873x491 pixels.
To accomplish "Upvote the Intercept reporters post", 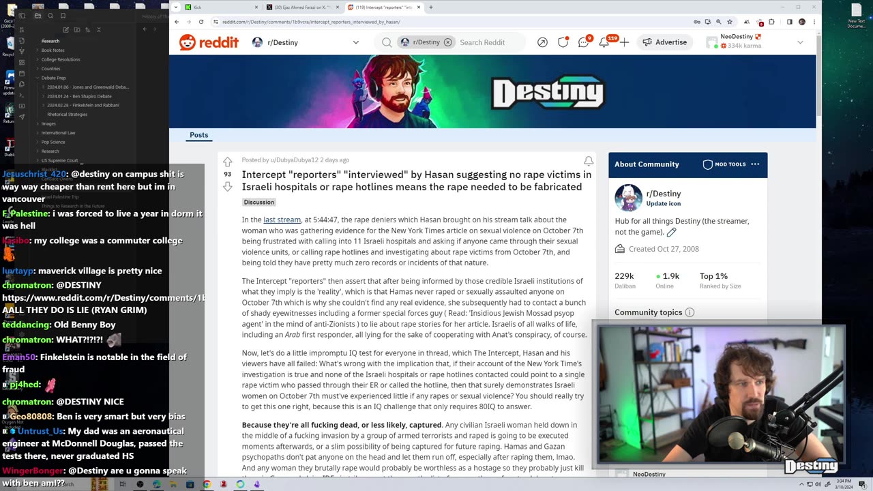I will [x=228, y=162].
